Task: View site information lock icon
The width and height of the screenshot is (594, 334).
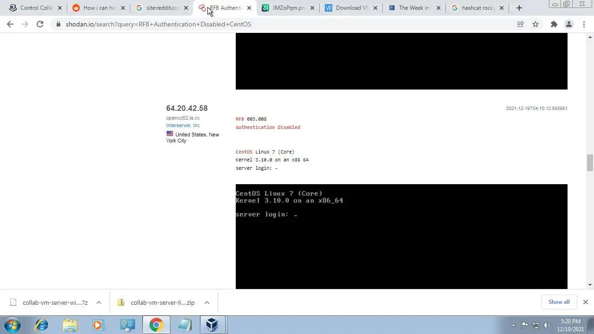Action: click(58, 24)
